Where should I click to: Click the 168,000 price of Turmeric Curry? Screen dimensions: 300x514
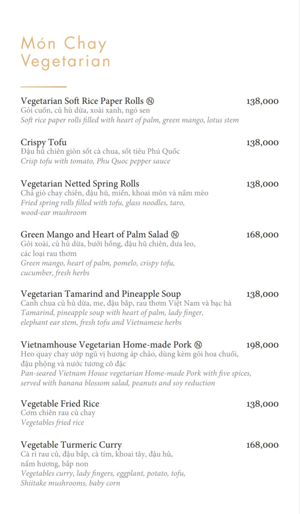(x=262, y=445)
